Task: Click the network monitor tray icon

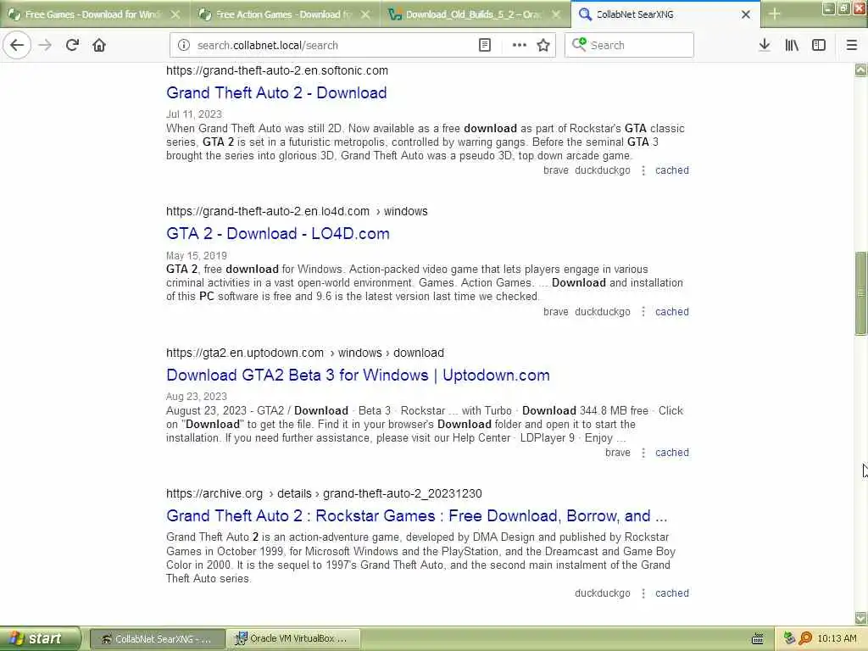Action: pyautogui.click(x=790, y=639)
